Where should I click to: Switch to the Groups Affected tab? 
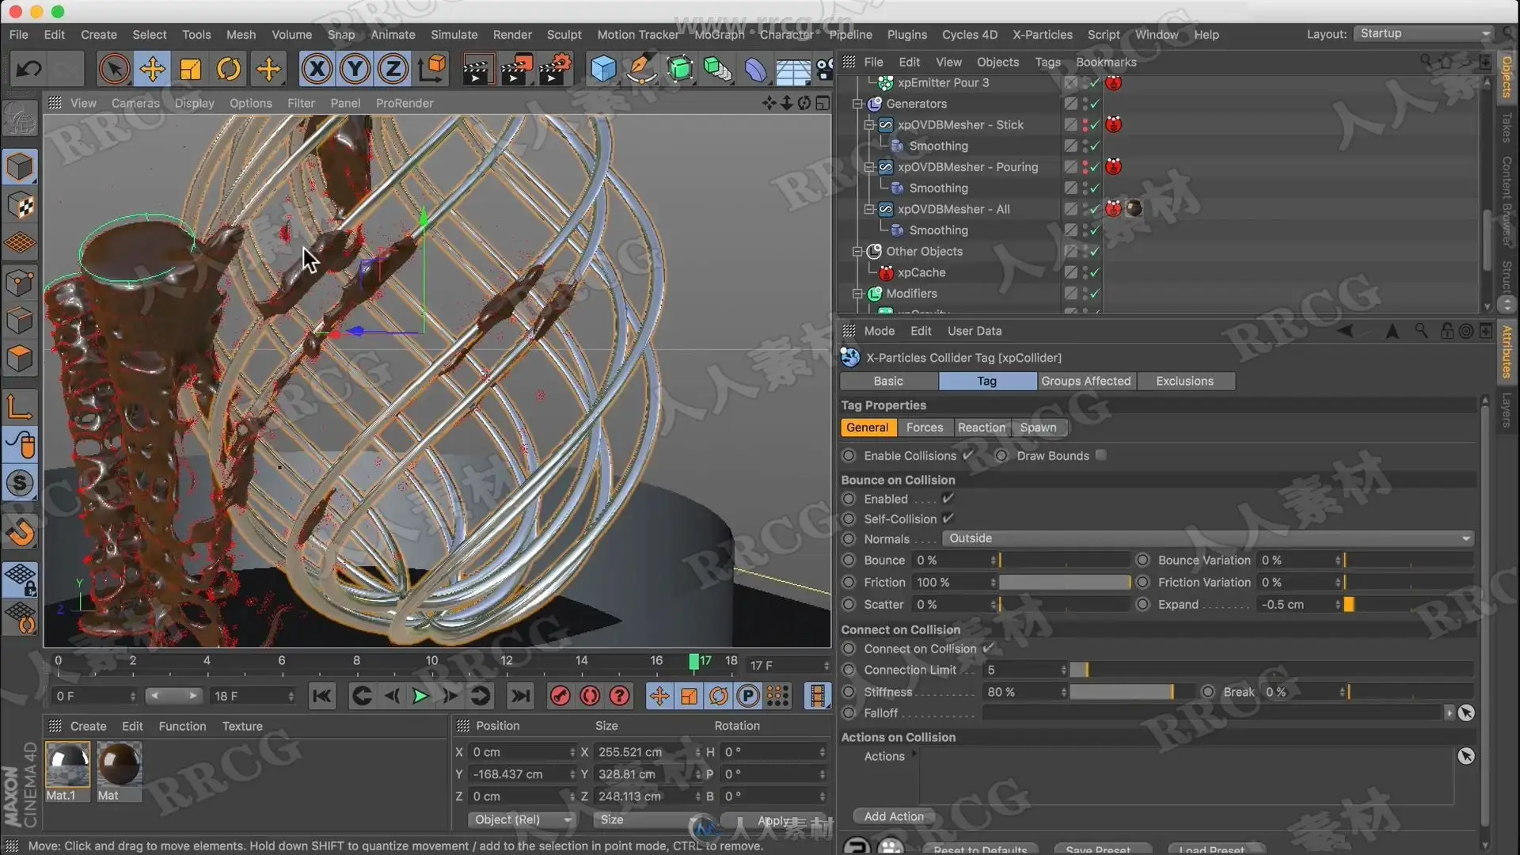tap(1085, 381)
